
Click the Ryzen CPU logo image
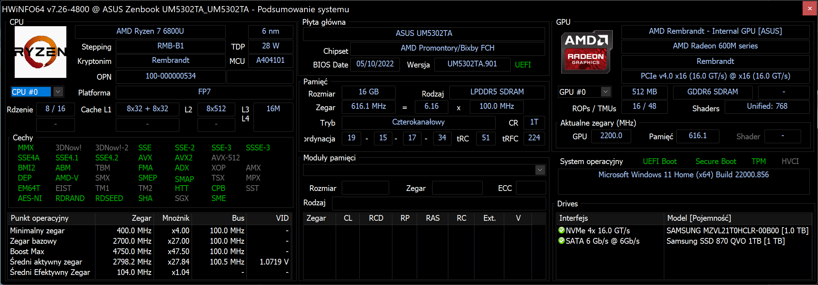[40, 52]
